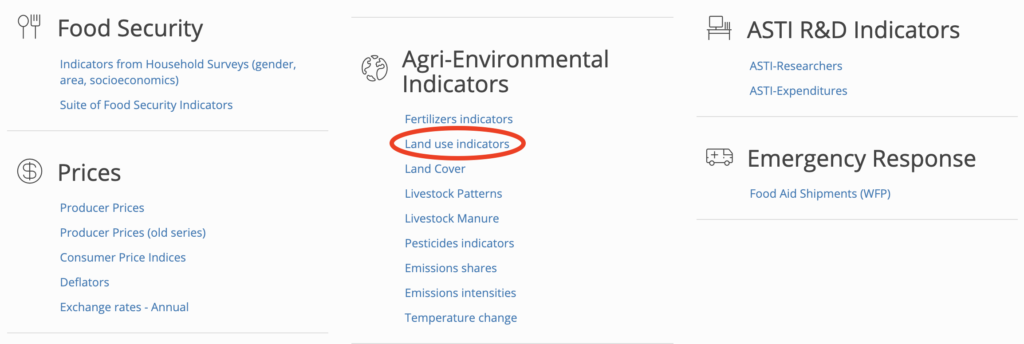Select Emissions intensities link
Viewport: 1024px width, 344px height.
461,293
